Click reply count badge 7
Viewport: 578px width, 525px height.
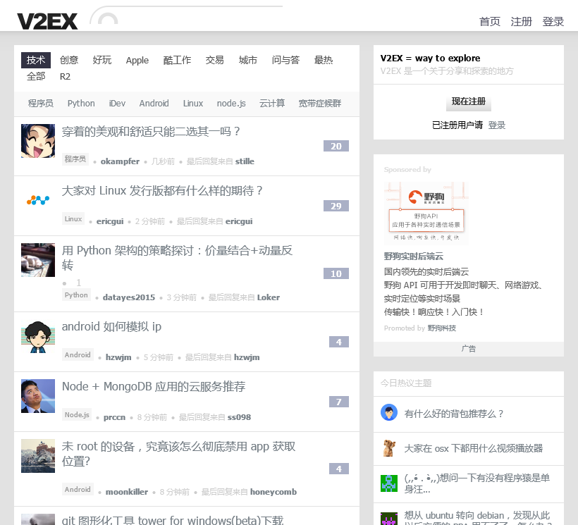point(339,402)
